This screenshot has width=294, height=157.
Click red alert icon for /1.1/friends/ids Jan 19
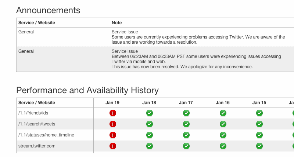click(x=113, y=113)
